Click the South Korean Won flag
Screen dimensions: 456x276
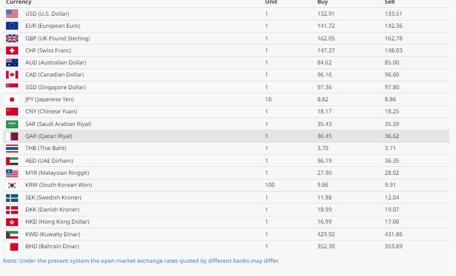12,185
